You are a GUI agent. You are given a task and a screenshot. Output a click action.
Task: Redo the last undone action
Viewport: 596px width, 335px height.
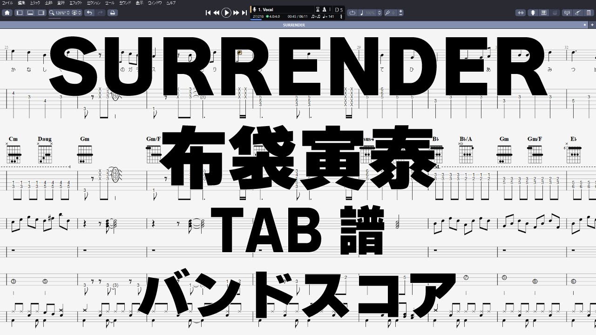coord(100,13)
